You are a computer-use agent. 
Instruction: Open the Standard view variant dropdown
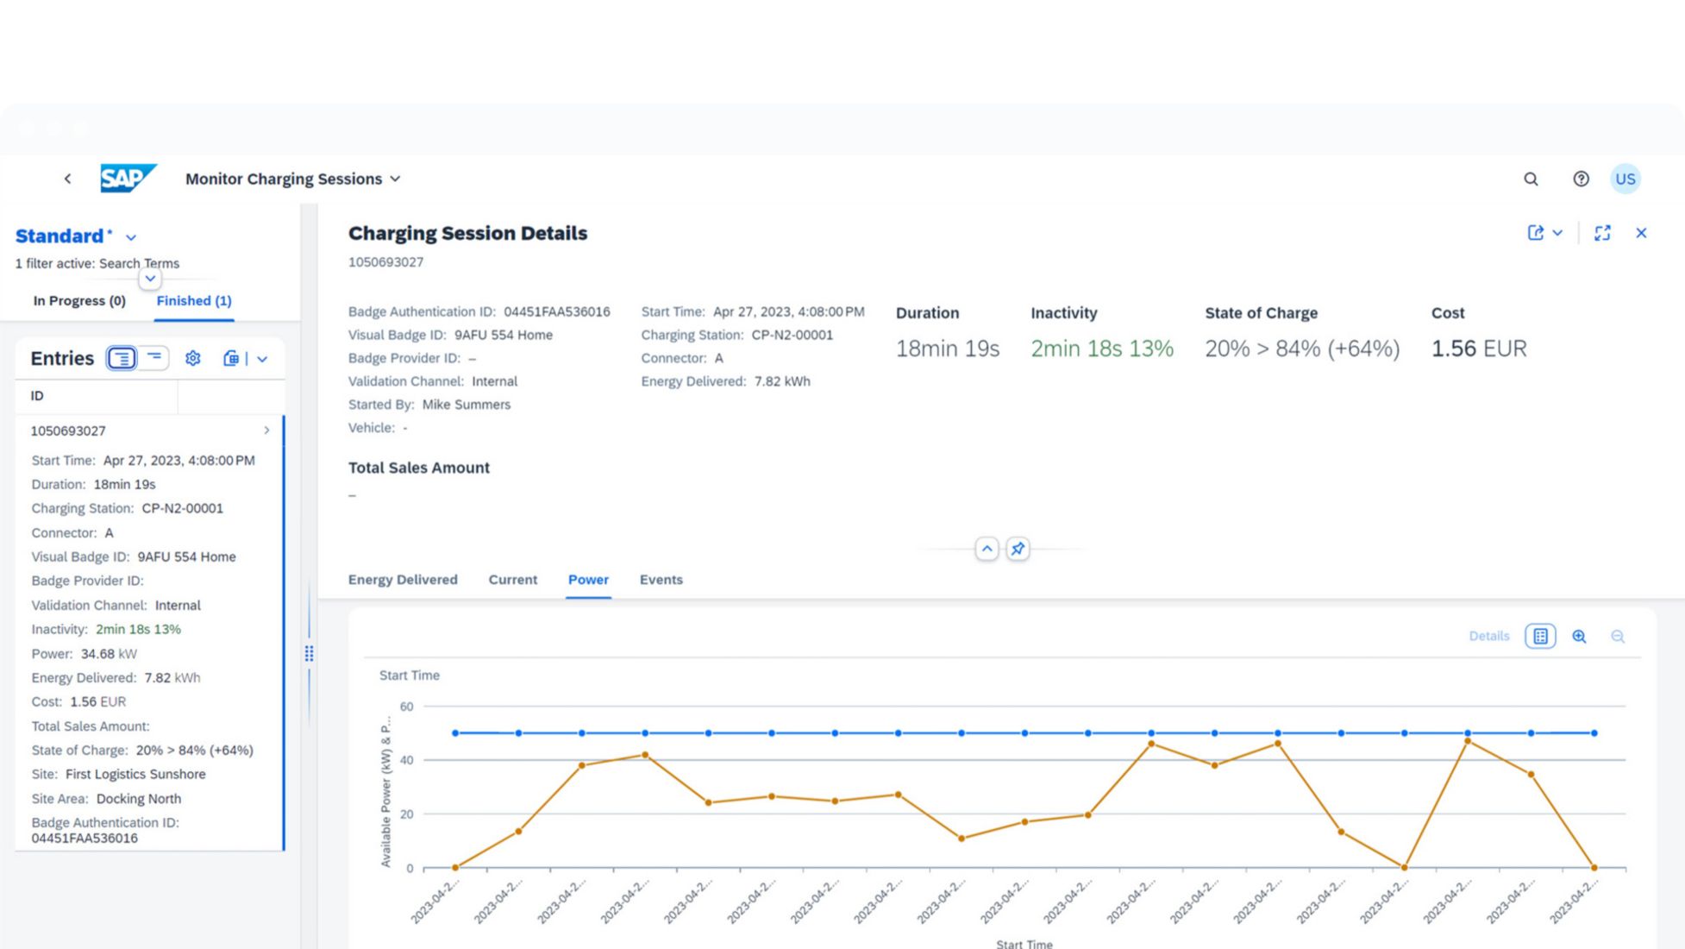131,237
